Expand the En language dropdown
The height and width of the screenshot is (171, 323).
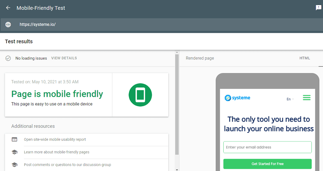click(290, 99)
